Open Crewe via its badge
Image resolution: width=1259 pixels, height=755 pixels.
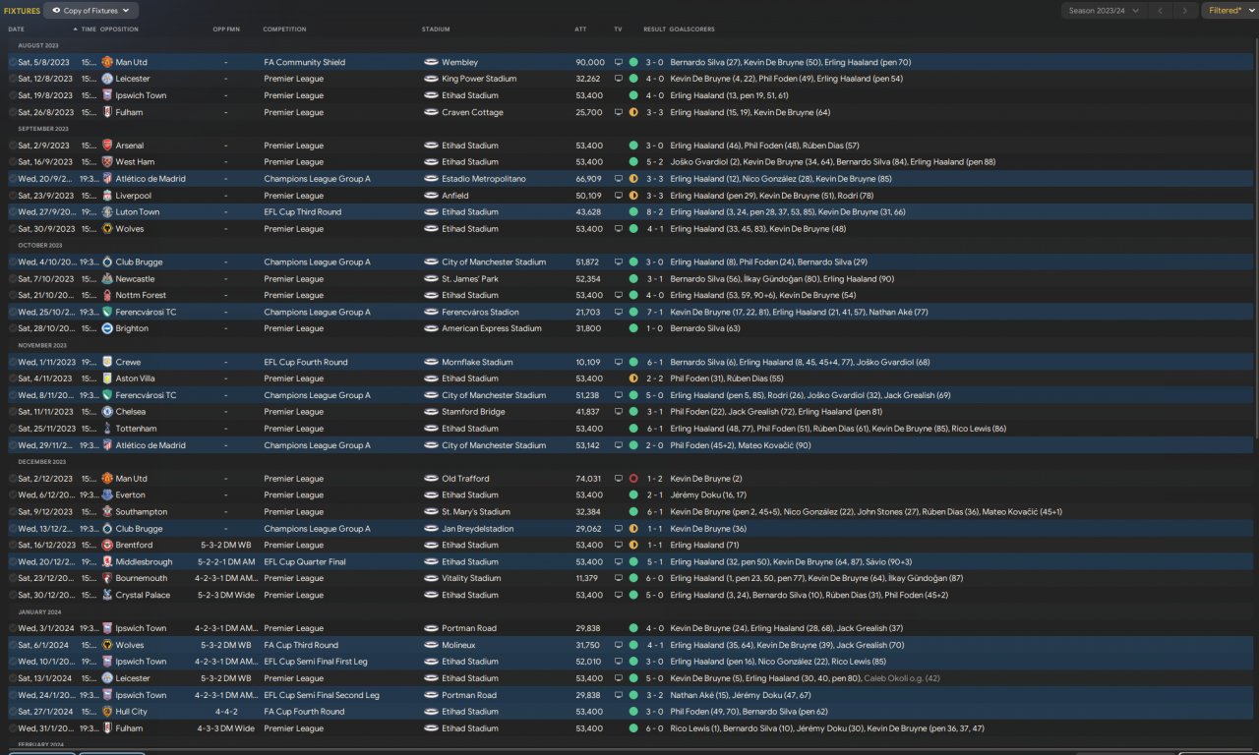tap(107, 363)
